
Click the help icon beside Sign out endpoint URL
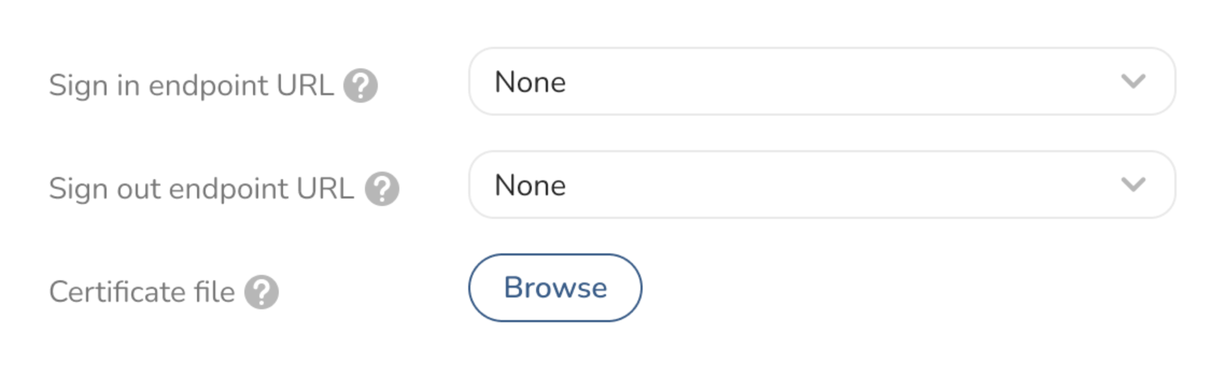pos(382,189)
